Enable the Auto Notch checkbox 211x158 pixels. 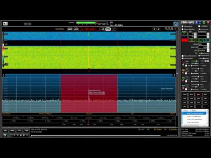click(182, 58)
